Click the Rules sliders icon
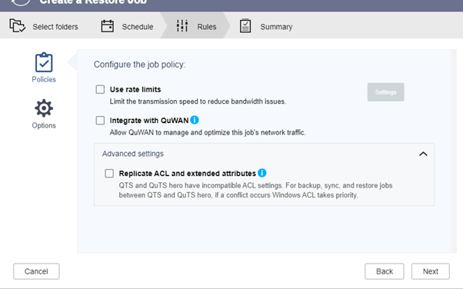The image size is (463, 289). click(182, 25)
